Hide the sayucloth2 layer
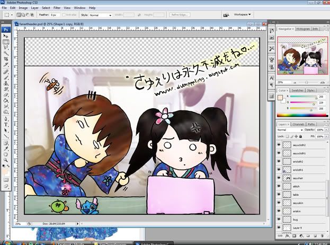 279,145
